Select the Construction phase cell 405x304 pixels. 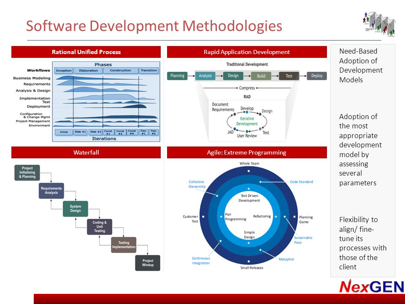click(x=120, y=71)
